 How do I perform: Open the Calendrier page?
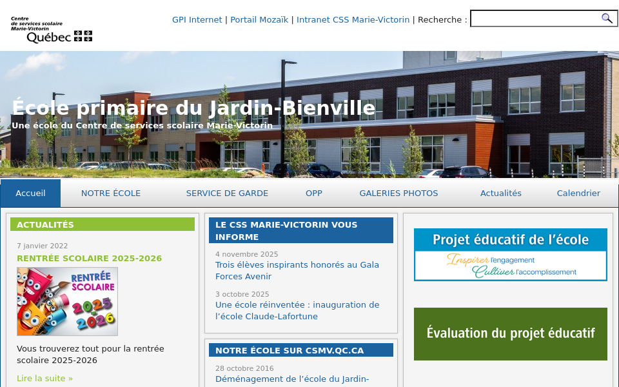click(578, 193)
